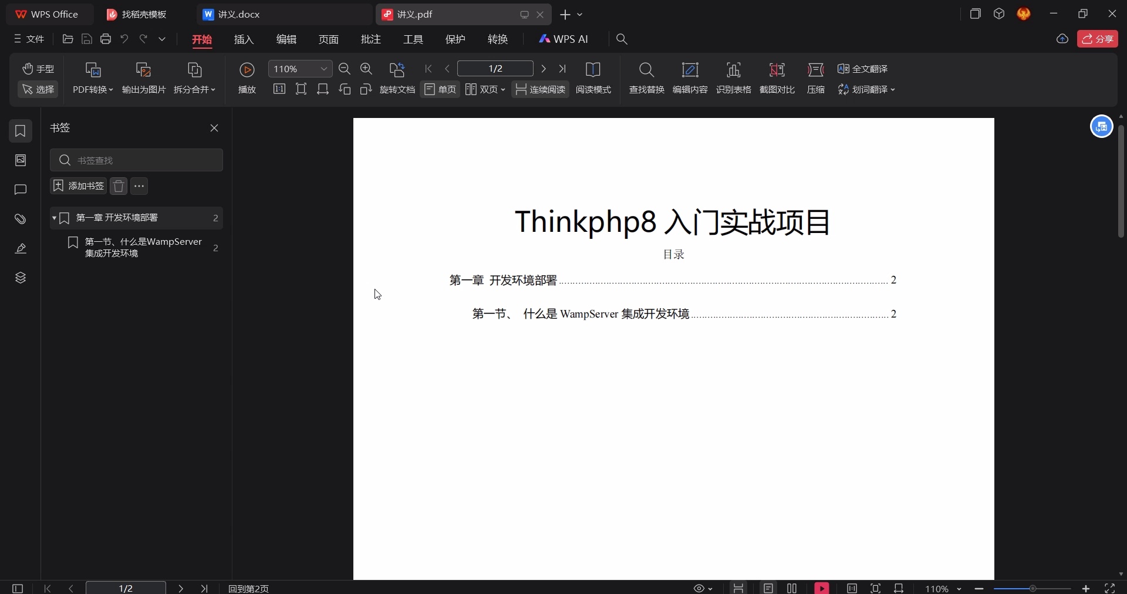
Task: Open the 识别表格 tool
Action: pos(734,78)
